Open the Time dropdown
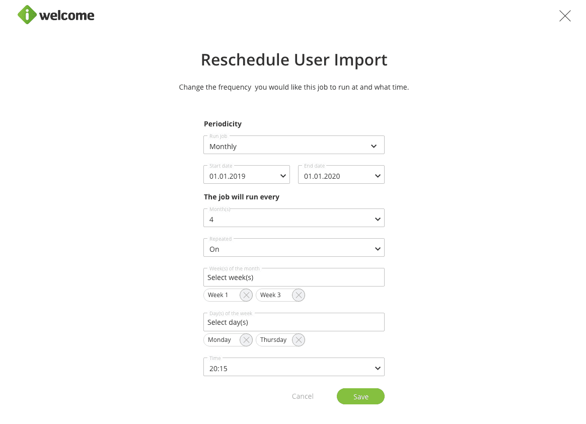This screenshot has width=586, height=424. pyautogui.click(x=294, y=368)
